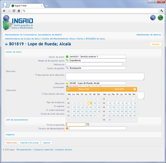Select day 30 in Abril 2012 calendar
The height and width of the screenshot is (163, 166).
(109, 120)
